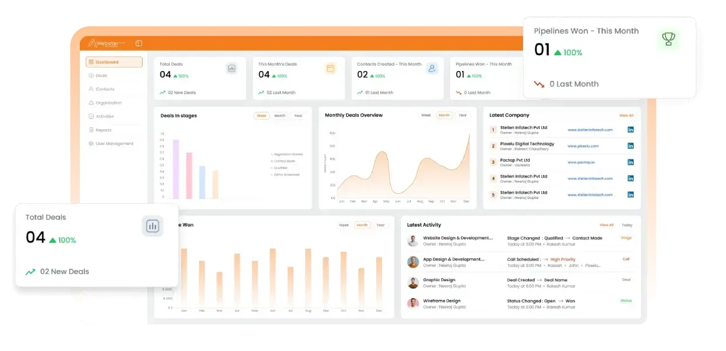Open Stellen Infotech's LinkedIn icon
The image size is (726, 351).
(630, 129)
